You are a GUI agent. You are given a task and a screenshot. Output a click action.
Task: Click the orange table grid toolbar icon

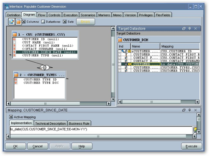(18, 22)
